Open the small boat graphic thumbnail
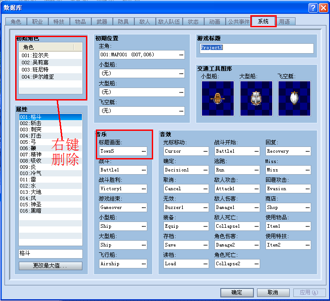Viewport: 330px width, 301px height. click(218, 98)
